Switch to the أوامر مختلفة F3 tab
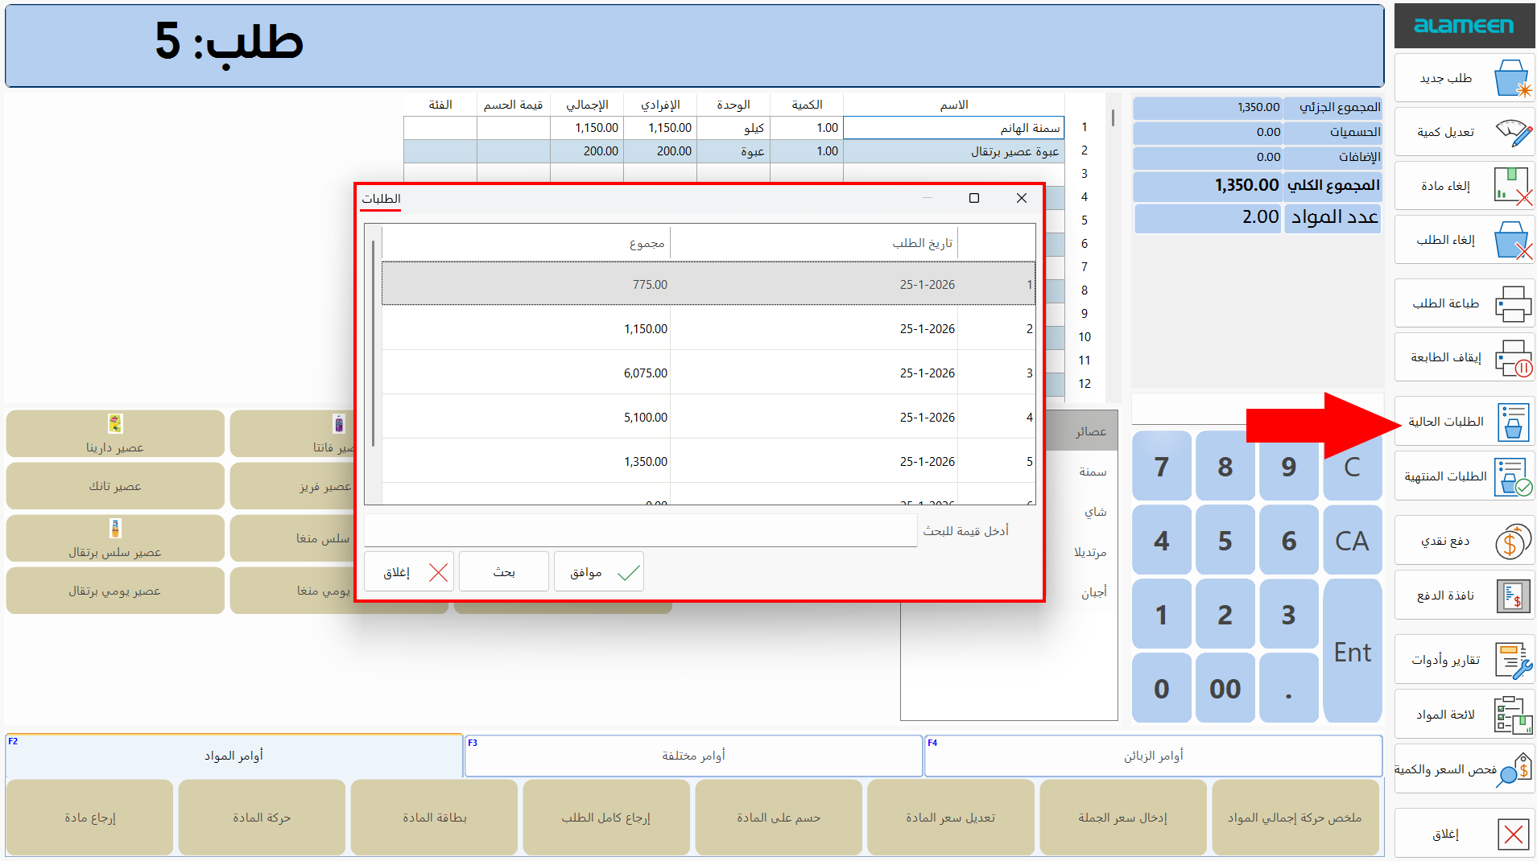 693,756
